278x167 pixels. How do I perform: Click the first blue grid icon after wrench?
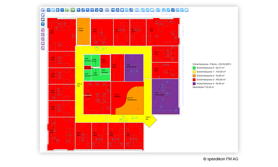click(x=49, y=10)
